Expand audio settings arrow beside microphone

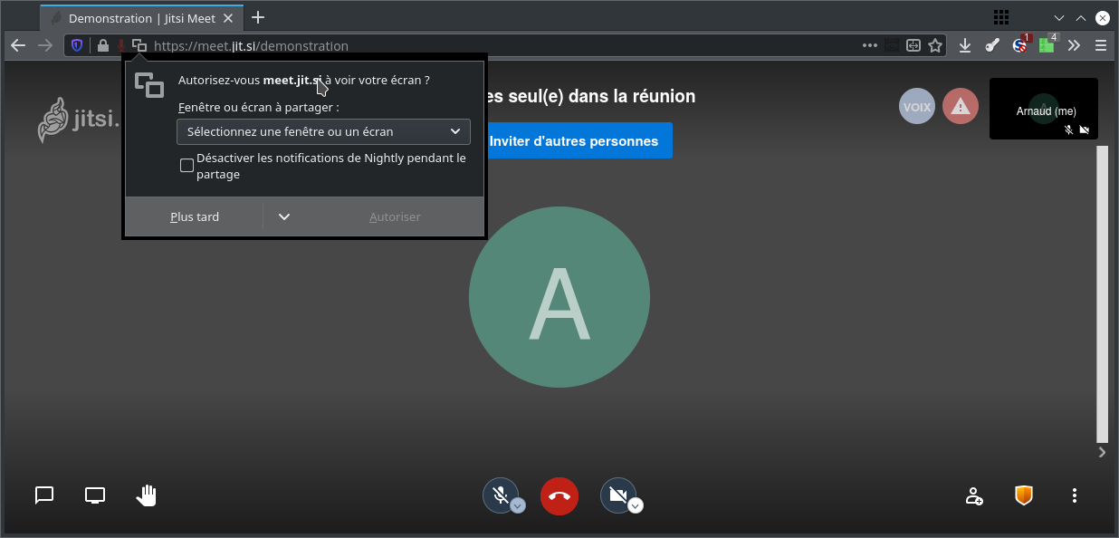tap(518, 506)
